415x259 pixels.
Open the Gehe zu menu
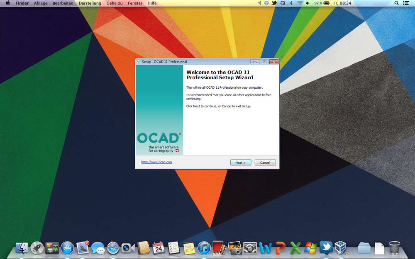[x=115, y=3]
